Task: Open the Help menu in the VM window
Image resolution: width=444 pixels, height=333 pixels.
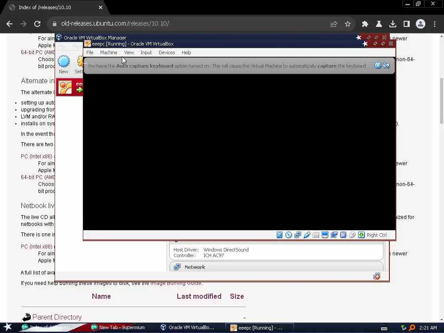Action: pyautogui.click(x=186, y=52)
